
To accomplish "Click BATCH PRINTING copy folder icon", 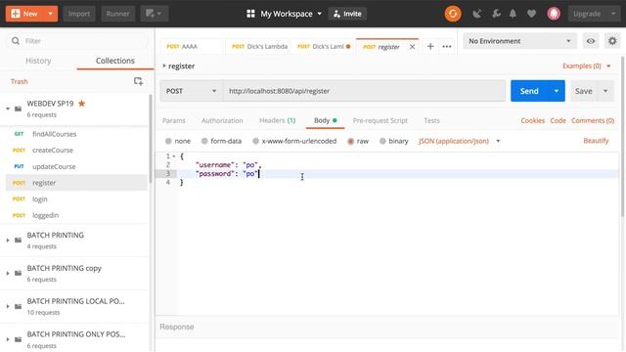I will (x=18, y=274).
